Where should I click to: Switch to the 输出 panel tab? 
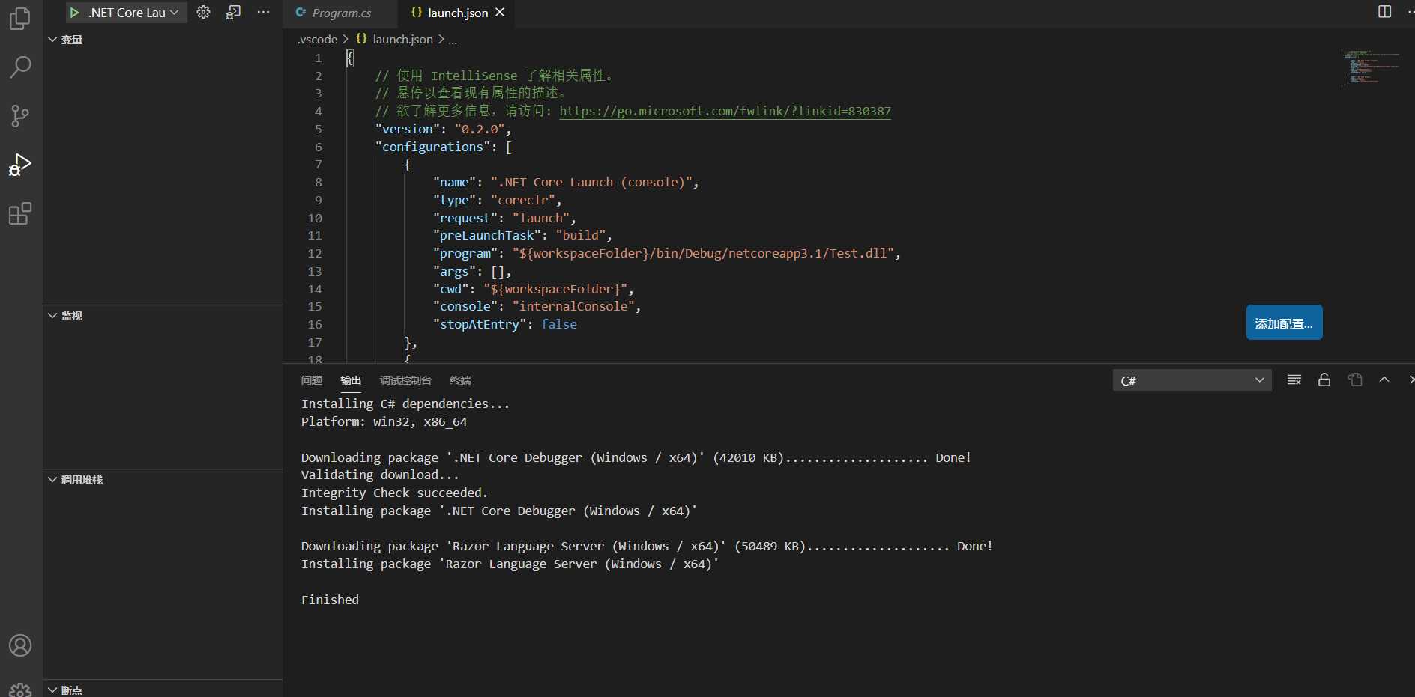click(x=351, y=380)
